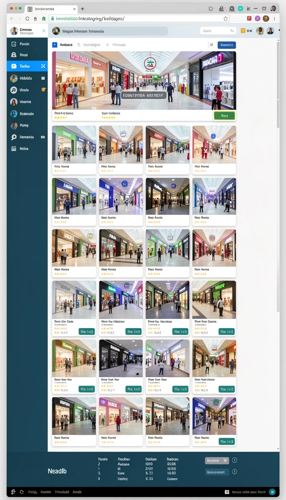Click the two-squares icon on the Demetds row
The image size is (286, 500).
tap(43, 137)
